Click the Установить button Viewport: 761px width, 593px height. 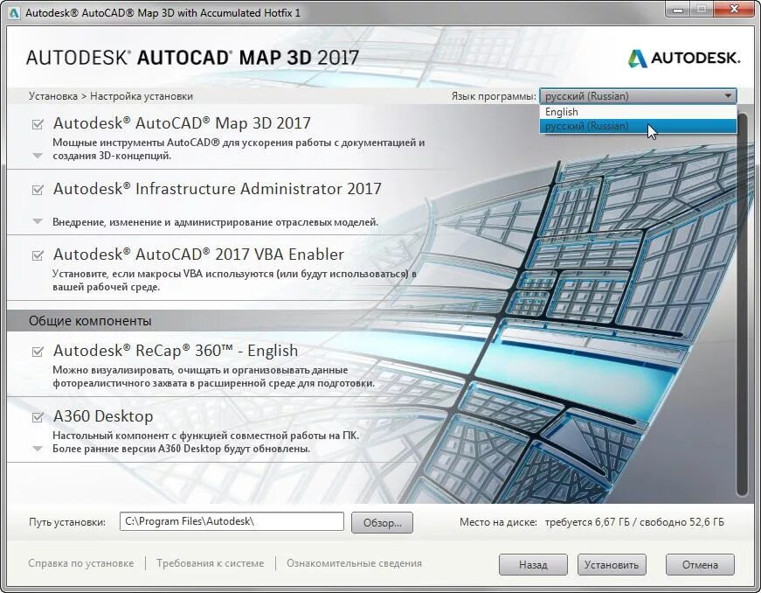(612, 564)
